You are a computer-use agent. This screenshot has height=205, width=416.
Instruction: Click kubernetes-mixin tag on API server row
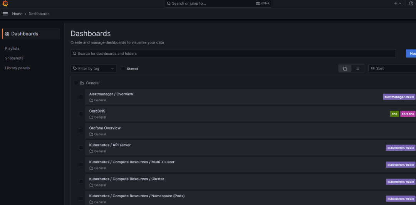click(x=401, y=148)
